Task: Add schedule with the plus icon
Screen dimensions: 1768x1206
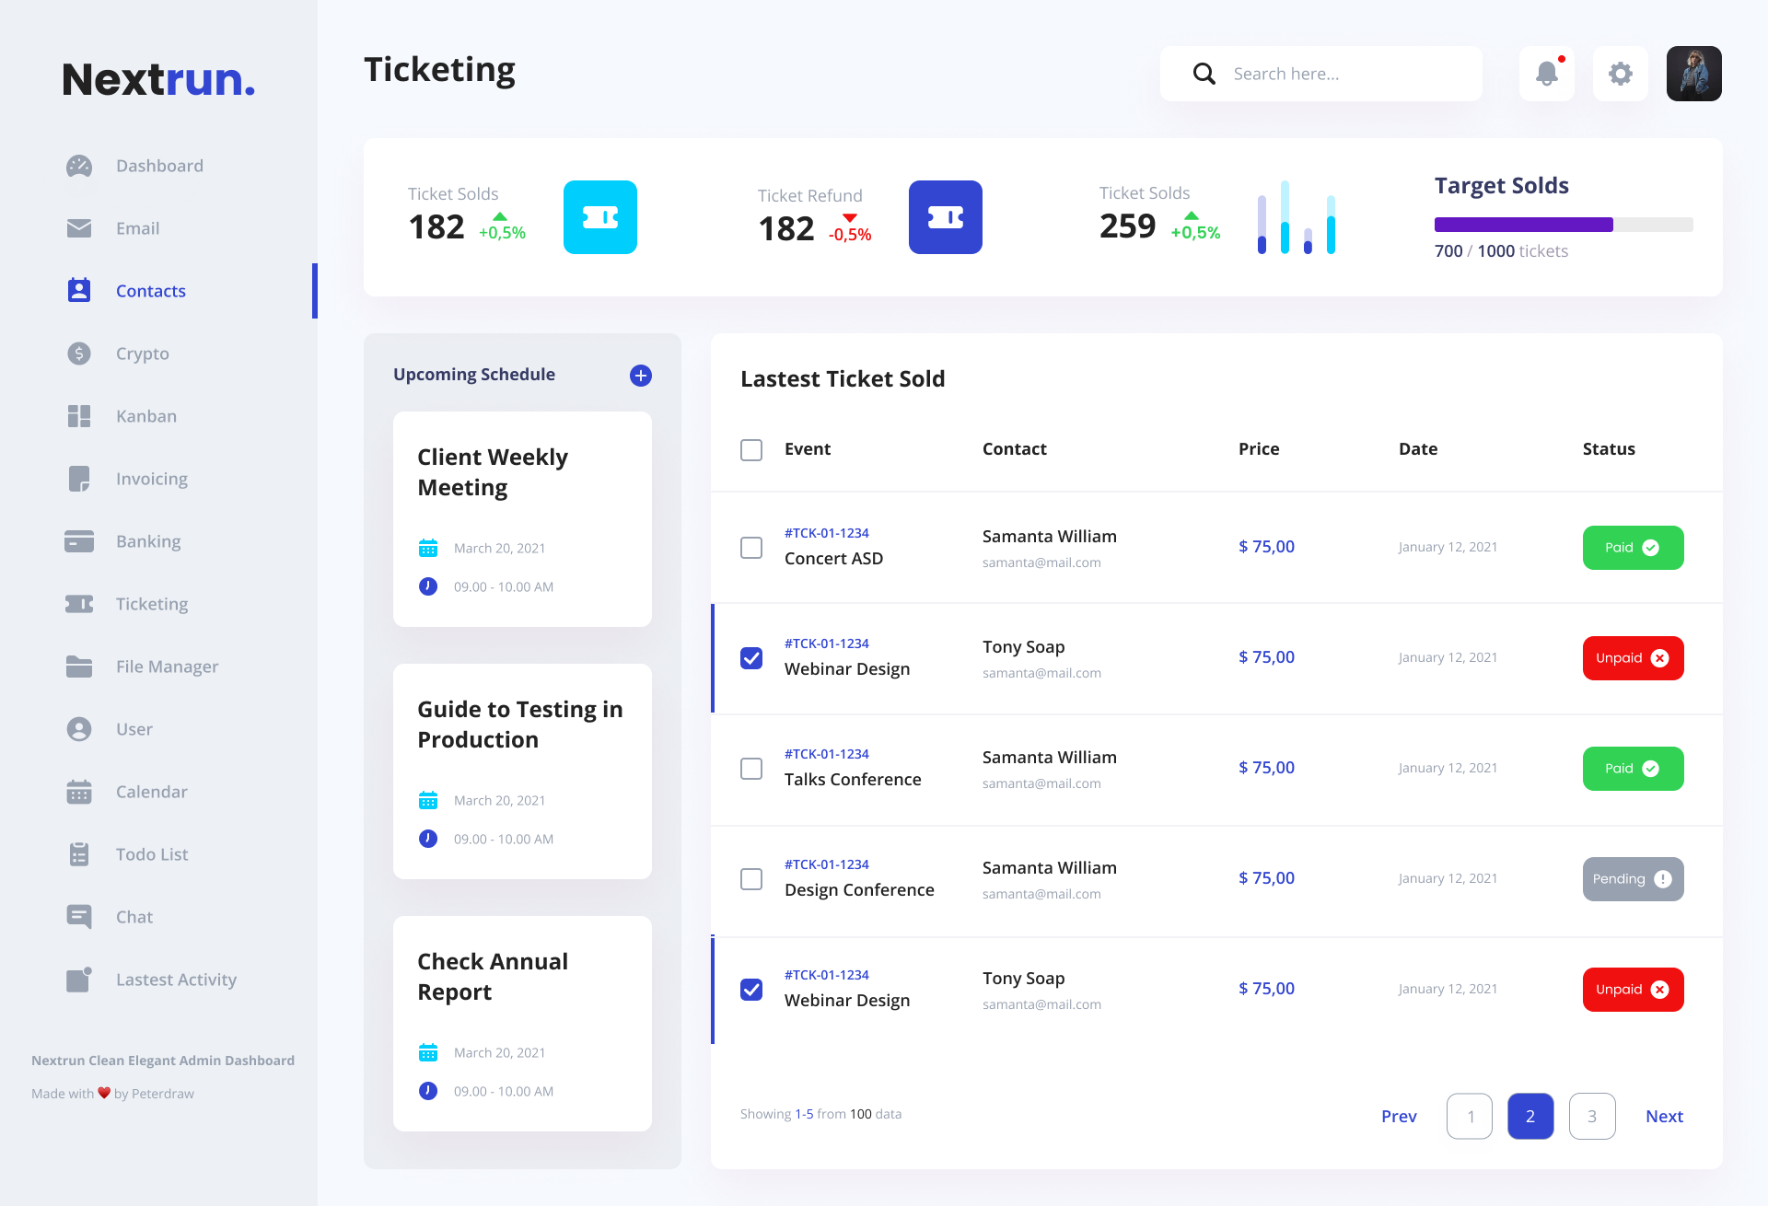Action: coord(641,376)
